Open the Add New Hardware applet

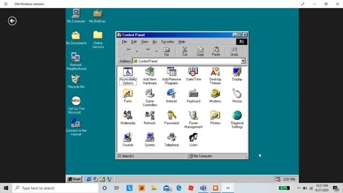pos(150,76)
